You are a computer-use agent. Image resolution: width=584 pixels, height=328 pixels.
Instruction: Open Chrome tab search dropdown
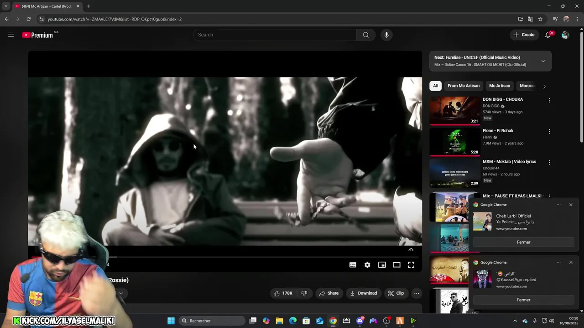pyautogui.click(x=6, y=6)
